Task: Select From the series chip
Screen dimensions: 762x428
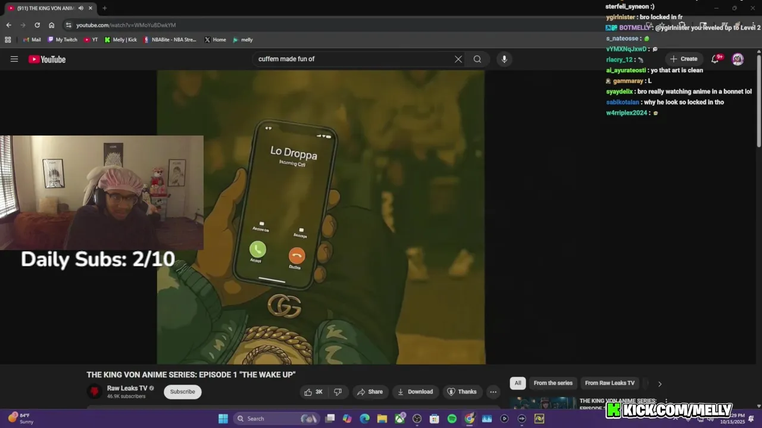Action: 553,383
